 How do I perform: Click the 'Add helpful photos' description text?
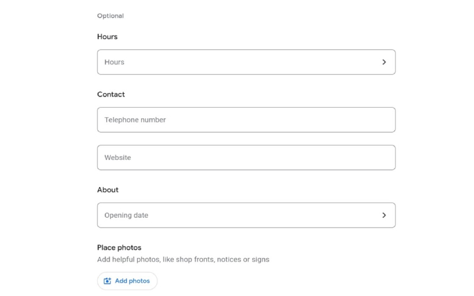(x=183, y=259)
